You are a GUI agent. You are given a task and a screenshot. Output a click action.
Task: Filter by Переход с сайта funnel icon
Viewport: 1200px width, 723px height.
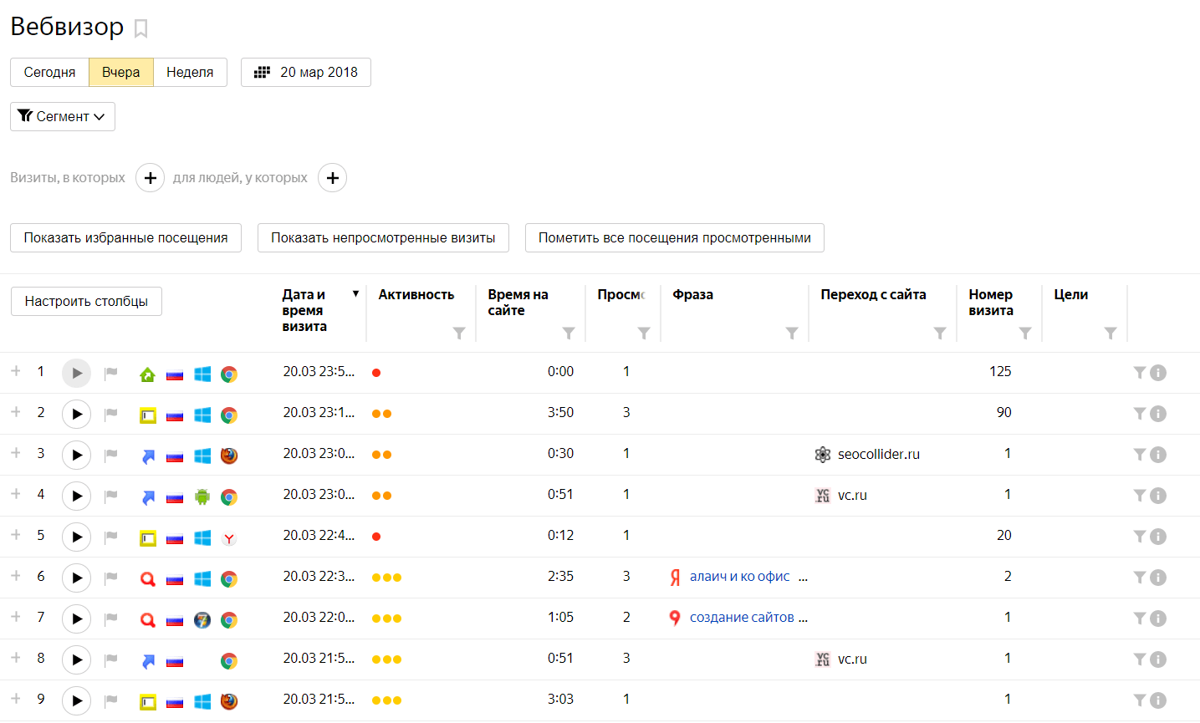coord(940,333)
